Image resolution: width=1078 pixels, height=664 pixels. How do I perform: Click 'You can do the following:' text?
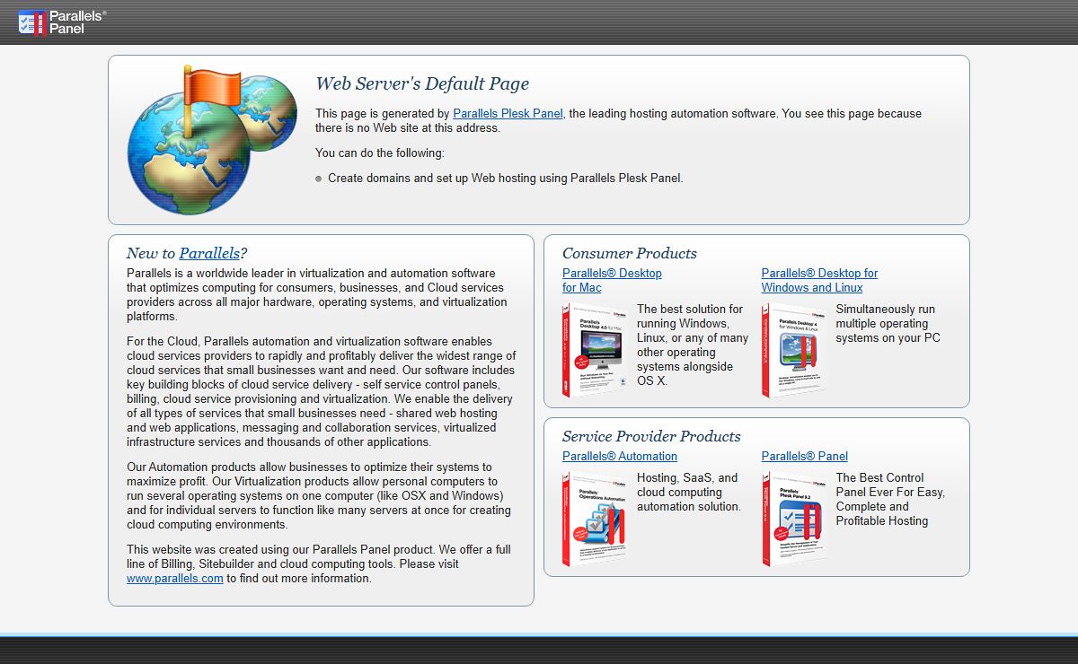[380, 153]
